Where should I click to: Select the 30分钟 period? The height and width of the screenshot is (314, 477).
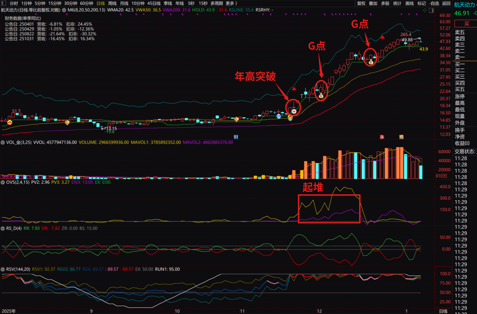coord(71,4)
